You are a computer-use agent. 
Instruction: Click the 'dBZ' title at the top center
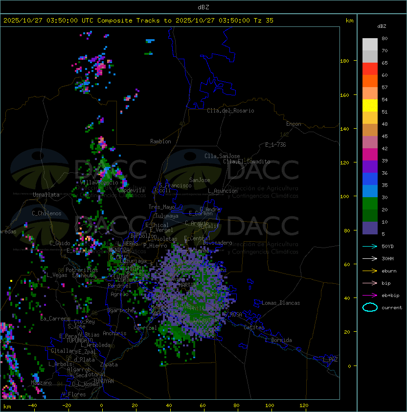(203, 7)
